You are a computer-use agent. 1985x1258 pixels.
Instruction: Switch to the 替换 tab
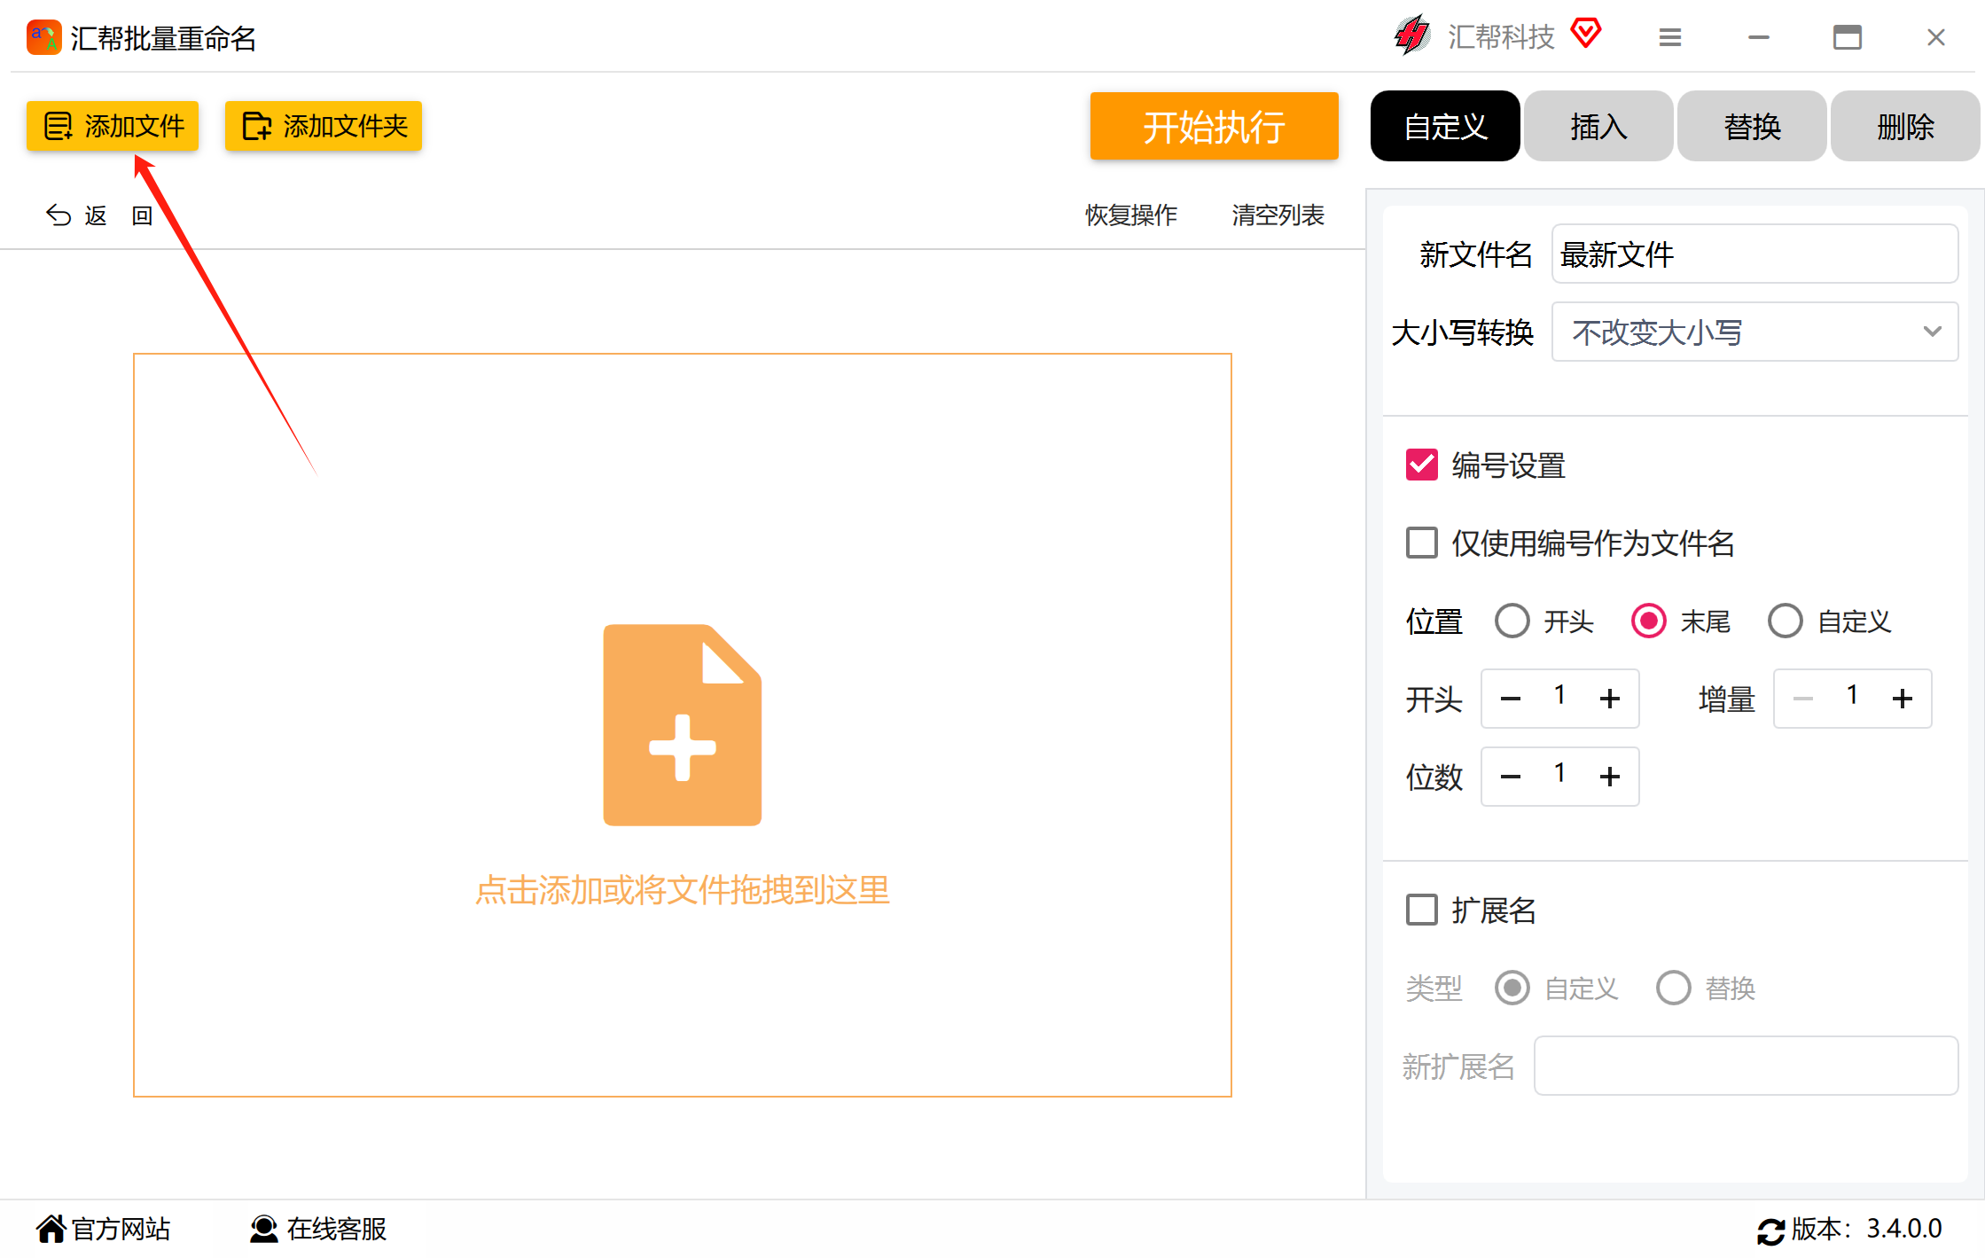pyautogui.click(x=1752, y=126)
